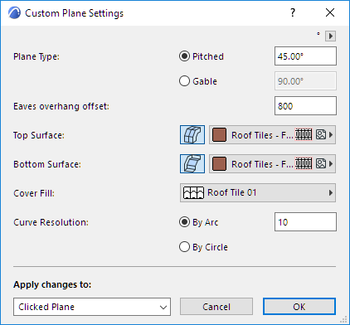Select the Pitched plane type radio button
Screen dimensions: 350x325
tap(184, 56)
